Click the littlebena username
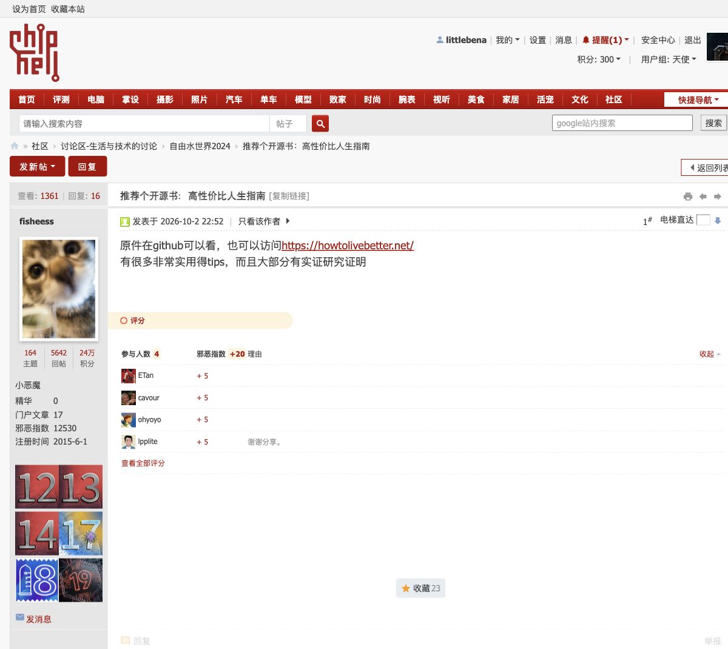 466,40
